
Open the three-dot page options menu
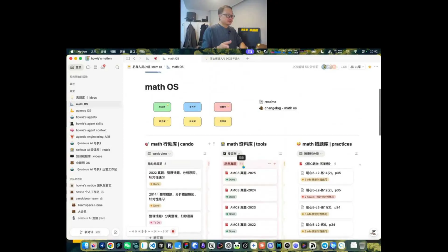click(x=376, y=67)
